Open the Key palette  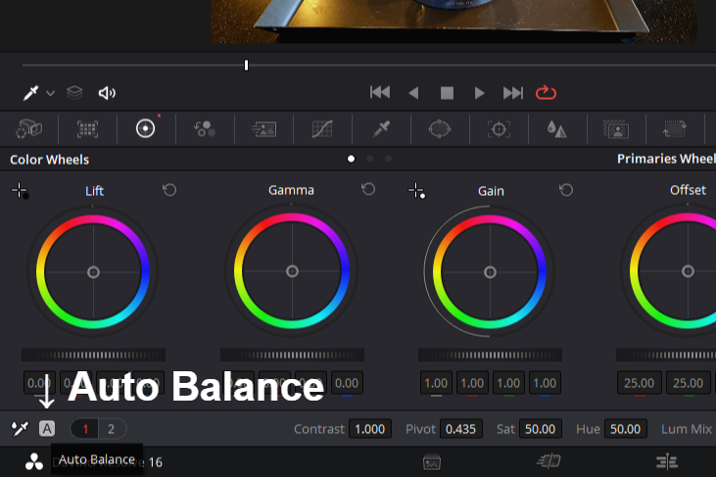click(616, 129)
